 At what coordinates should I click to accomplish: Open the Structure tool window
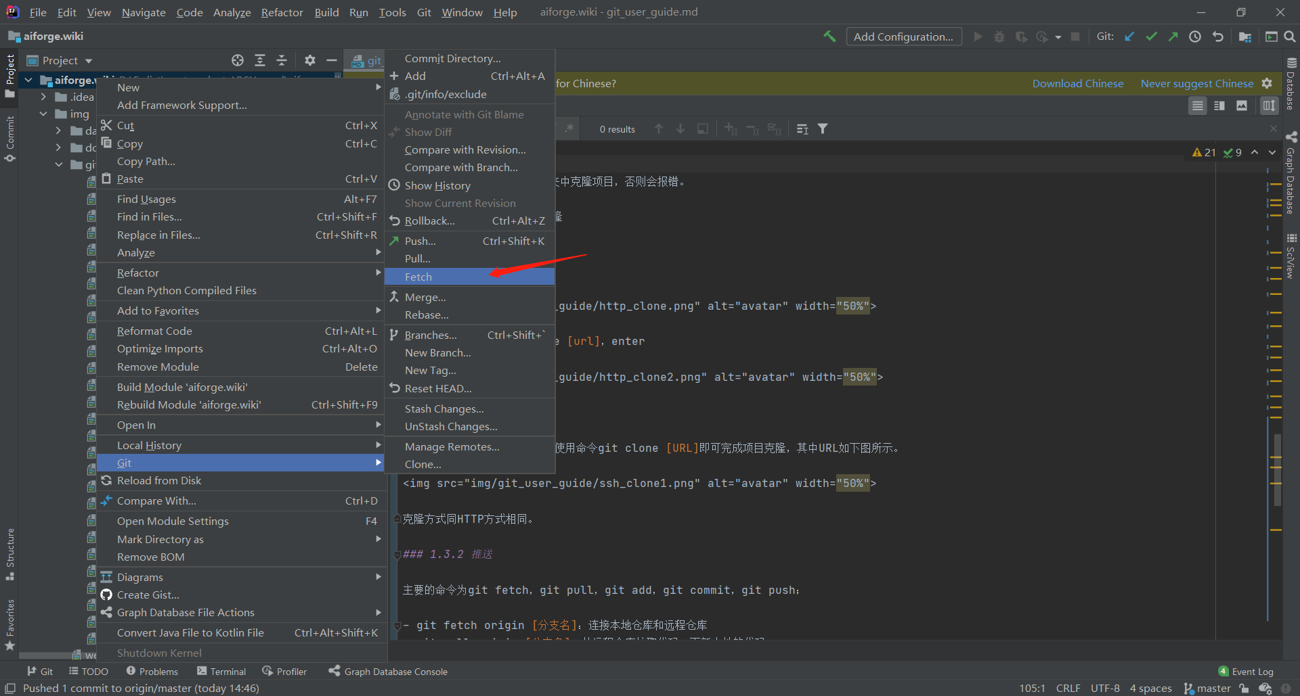tap(9, 554)
